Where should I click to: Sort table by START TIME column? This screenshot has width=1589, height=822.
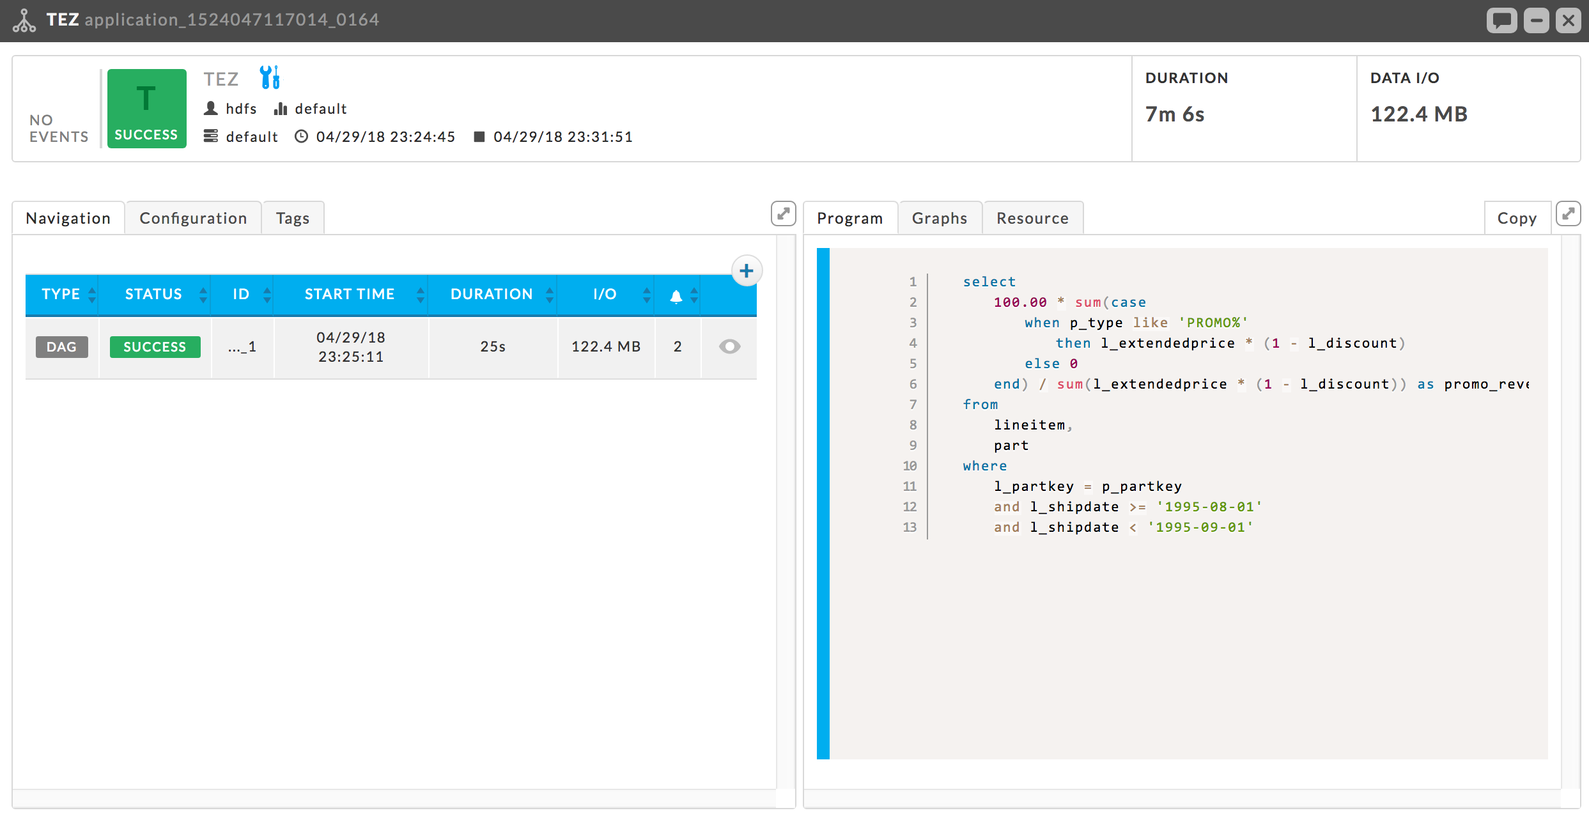(350, 295)
